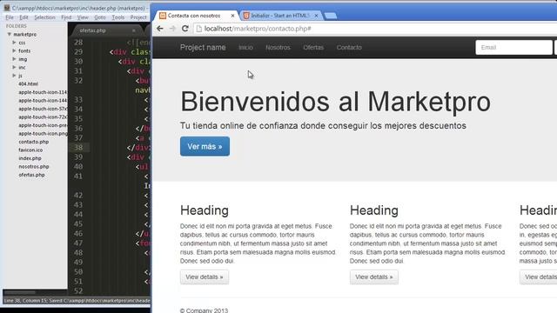557x313 pixels.
Task: Expand the fonts folder
Action: [x=14, y=50]
